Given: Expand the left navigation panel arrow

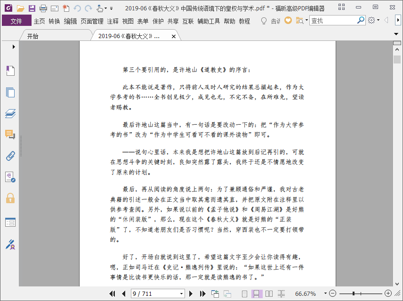Looking at the screenshot, I should [x=14, y=47].
